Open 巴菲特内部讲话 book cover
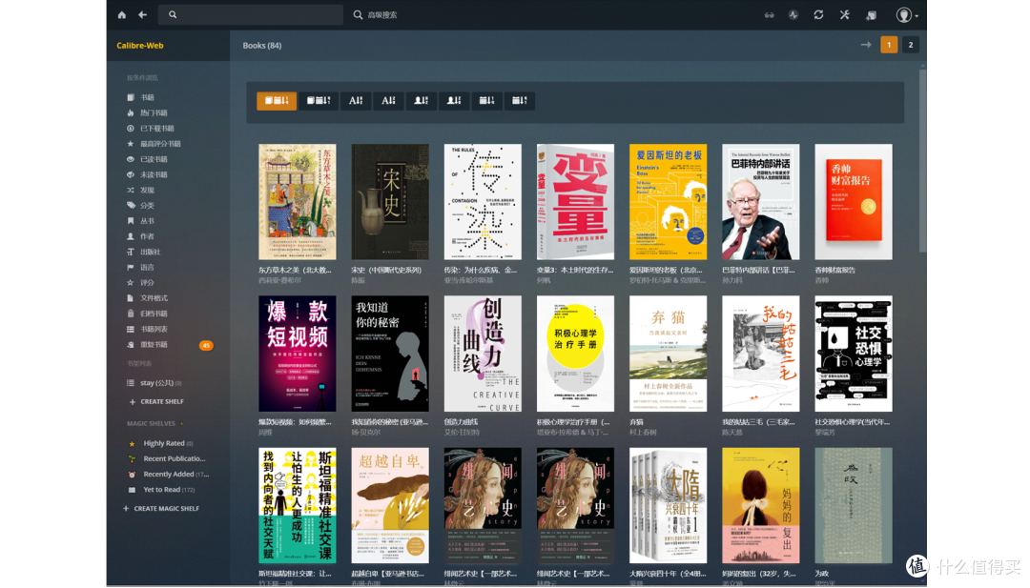1030x588 pixels. click(x=761, y=201)
